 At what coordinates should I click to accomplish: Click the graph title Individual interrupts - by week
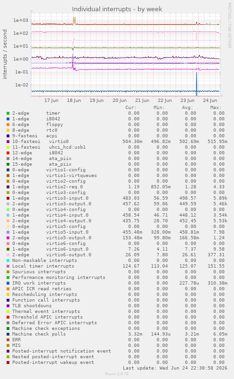pos(117,9)
